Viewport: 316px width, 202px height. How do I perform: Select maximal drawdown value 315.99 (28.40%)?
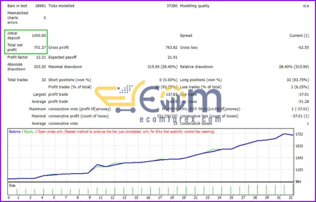click(x=162, y=66)
